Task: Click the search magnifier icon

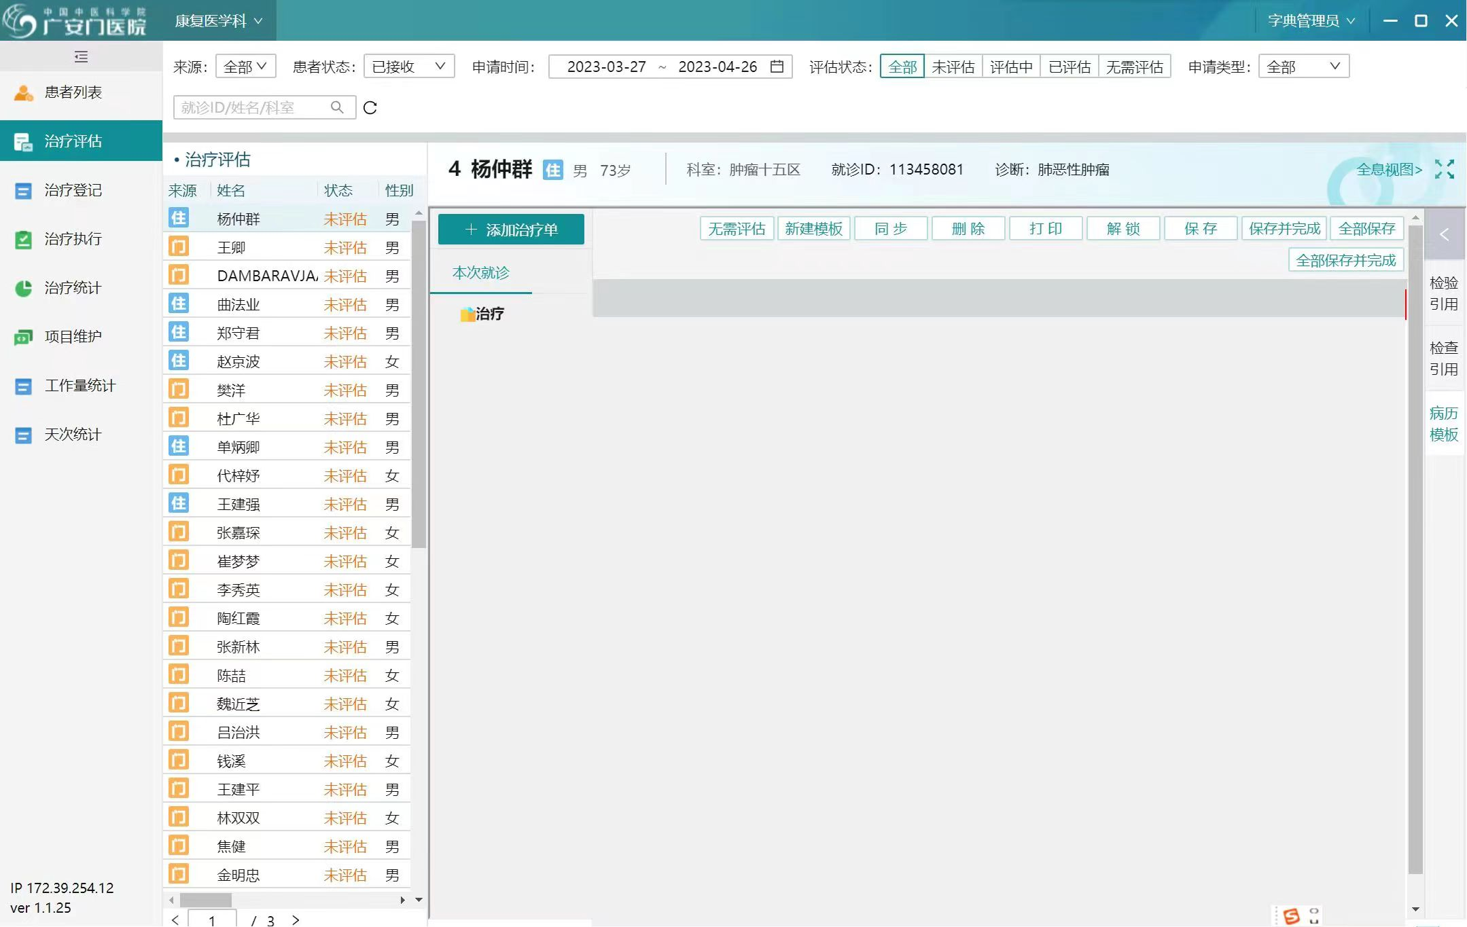Action: [x=337, y=107]
